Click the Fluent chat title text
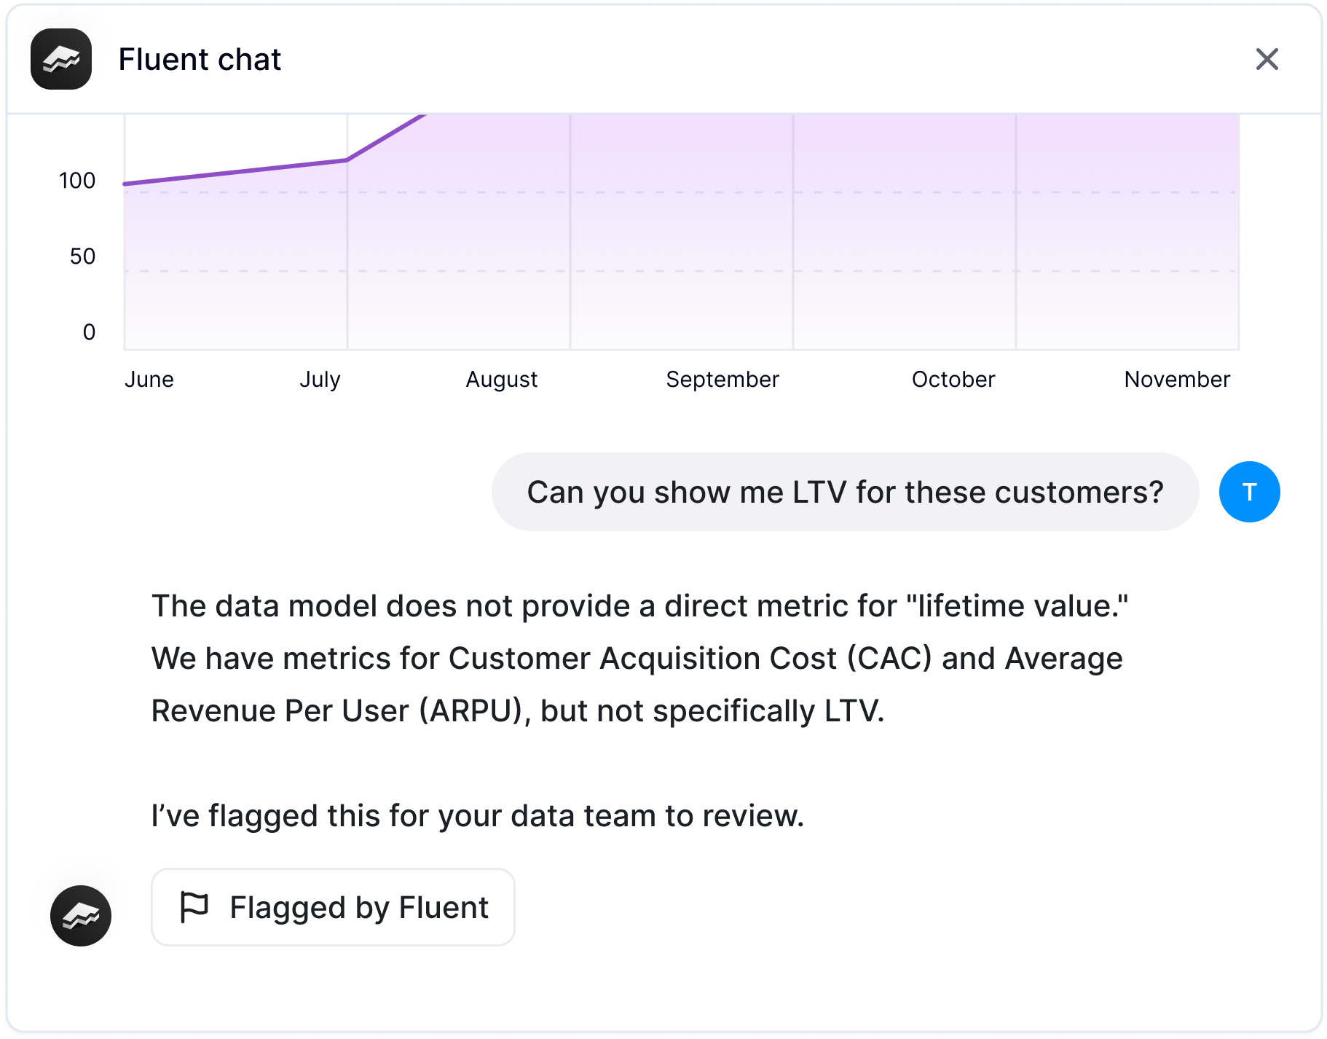Viewport: 1327px width, 1039px height. (200, 60)
